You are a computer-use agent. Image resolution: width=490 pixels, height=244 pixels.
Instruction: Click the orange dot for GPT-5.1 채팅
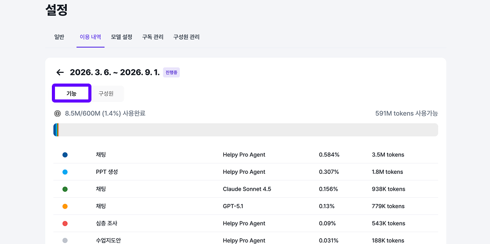[65, 207]
